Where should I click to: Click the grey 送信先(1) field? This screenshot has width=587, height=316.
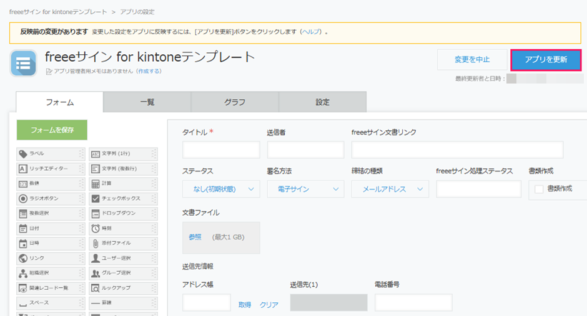point(328,302)
